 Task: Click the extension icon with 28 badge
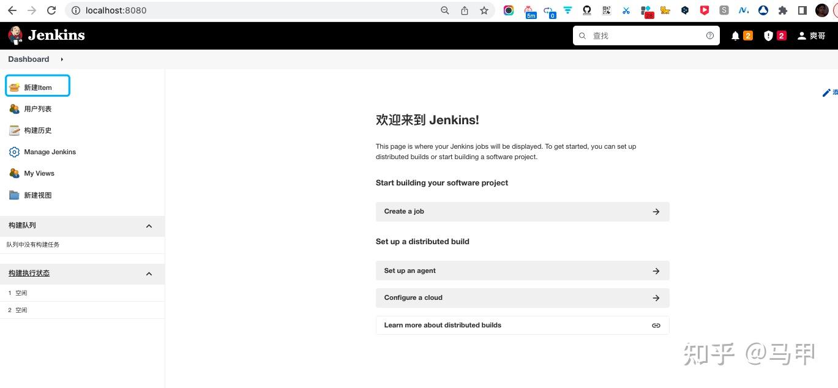coord(646,11)
